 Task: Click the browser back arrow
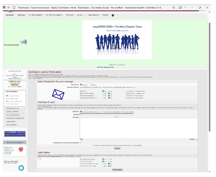(9, 8)
